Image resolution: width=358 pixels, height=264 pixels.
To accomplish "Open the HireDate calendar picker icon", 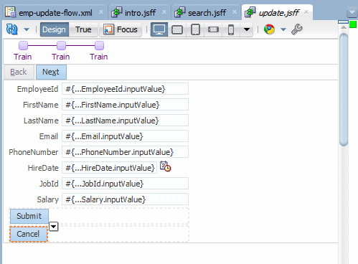I will click(165, 166).
